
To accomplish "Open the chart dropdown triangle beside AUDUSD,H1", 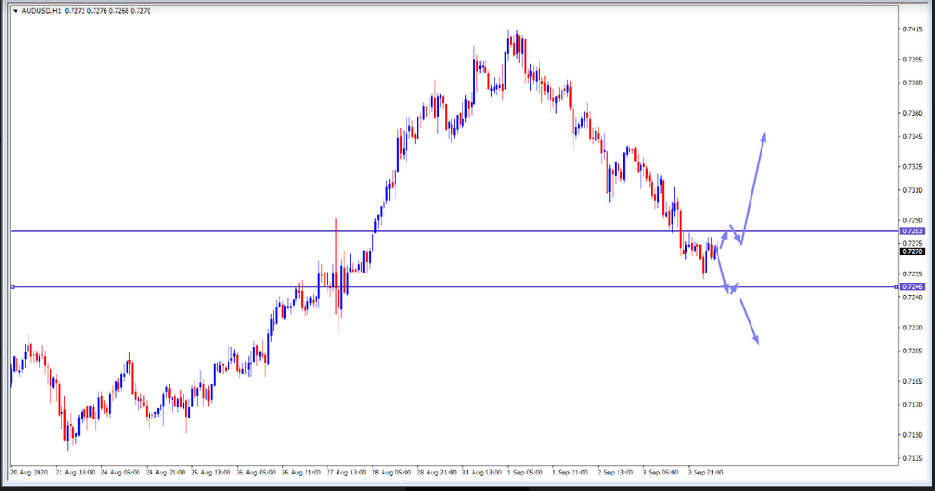I will click(15, 11).
